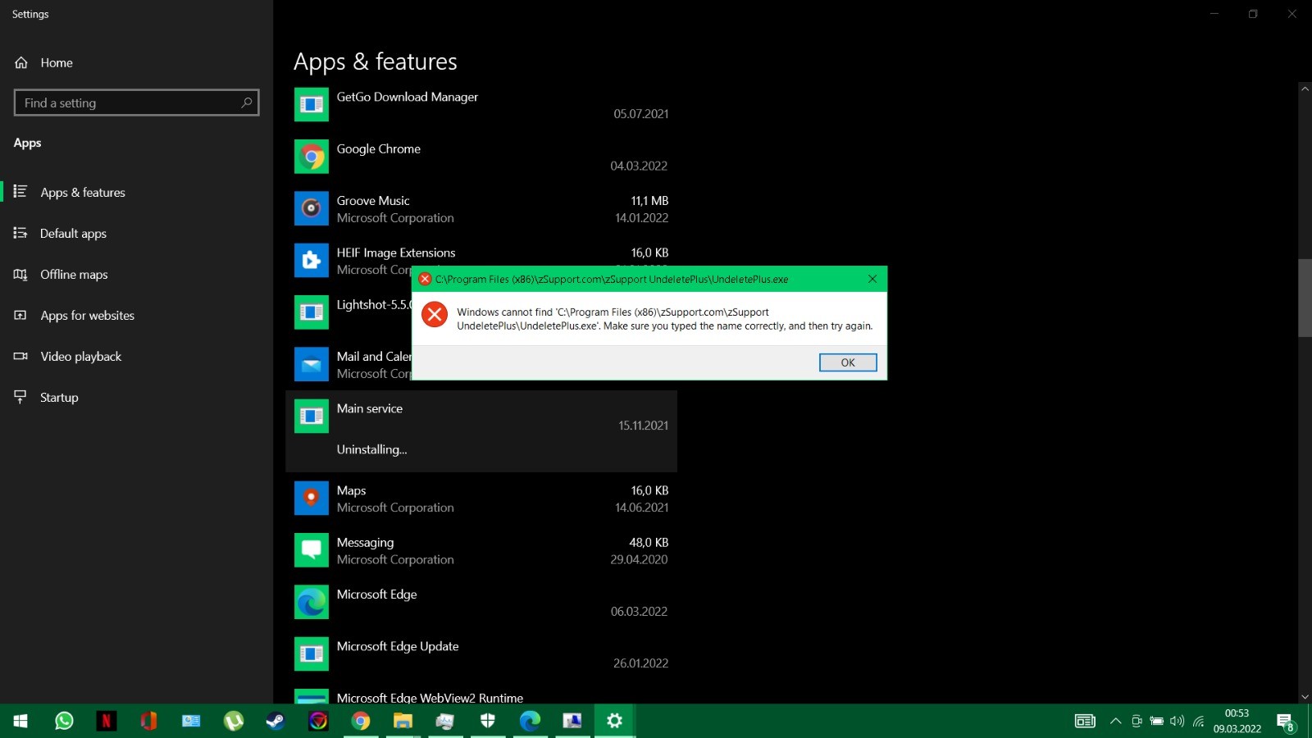Click the Settings gear in the taskbar
Image resolution: width=1312 pixels, height=738 pixels.
tap(614, 721)
